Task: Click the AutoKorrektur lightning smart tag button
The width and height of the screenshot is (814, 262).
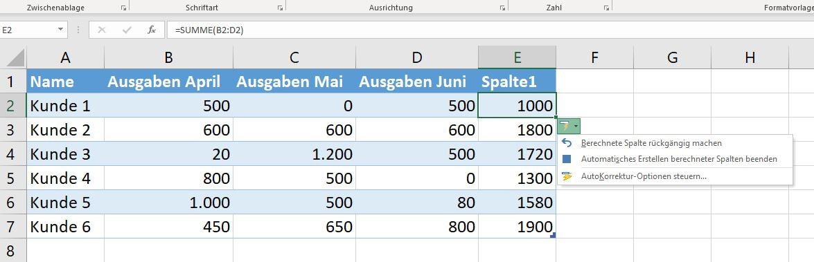Action: coord(569,126)
